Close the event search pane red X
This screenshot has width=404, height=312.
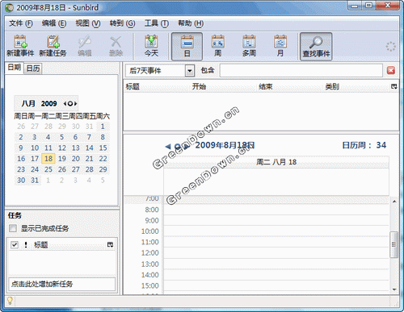point(391,70)
